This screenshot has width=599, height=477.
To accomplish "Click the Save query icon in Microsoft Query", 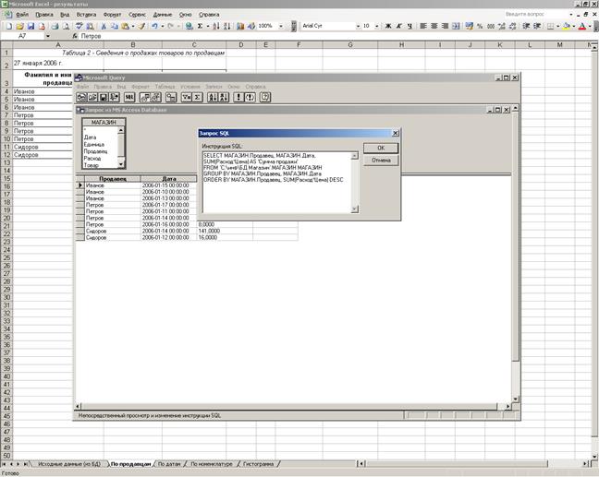I will coord(104,97).
